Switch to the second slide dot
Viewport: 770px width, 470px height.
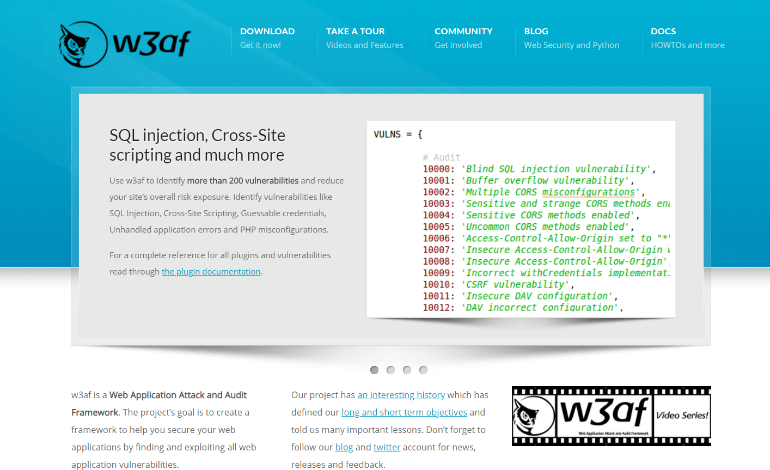click(x=390, y=370)
